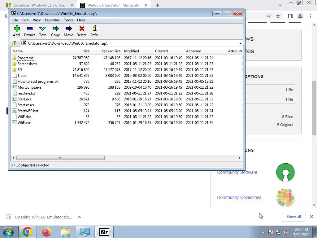Select the 1.bin file row
This screenshot has height=238, width=317.
tap(127, 76)
